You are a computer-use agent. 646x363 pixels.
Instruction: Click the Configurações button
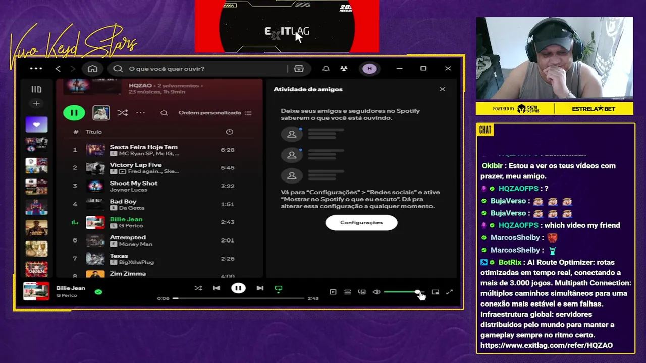point(361,222)
